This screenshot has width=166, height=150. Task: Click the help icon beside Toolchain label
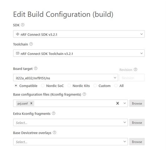tap(31, 44)
